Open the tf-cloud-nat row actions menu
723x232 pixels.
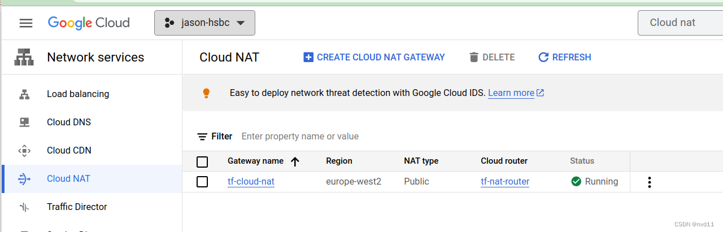tap(650, 182)
